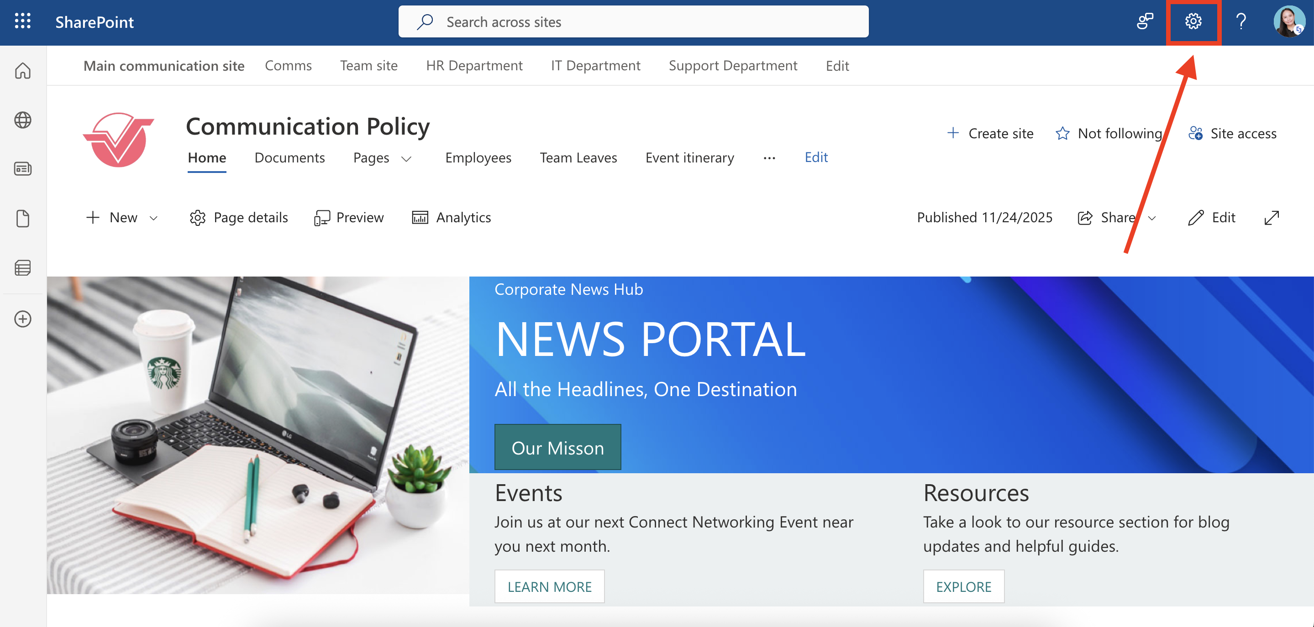Open HR Department hub menu item
Image resolution: width=1314 pixels, height=627 pixels.
click(x=474, y=65)
